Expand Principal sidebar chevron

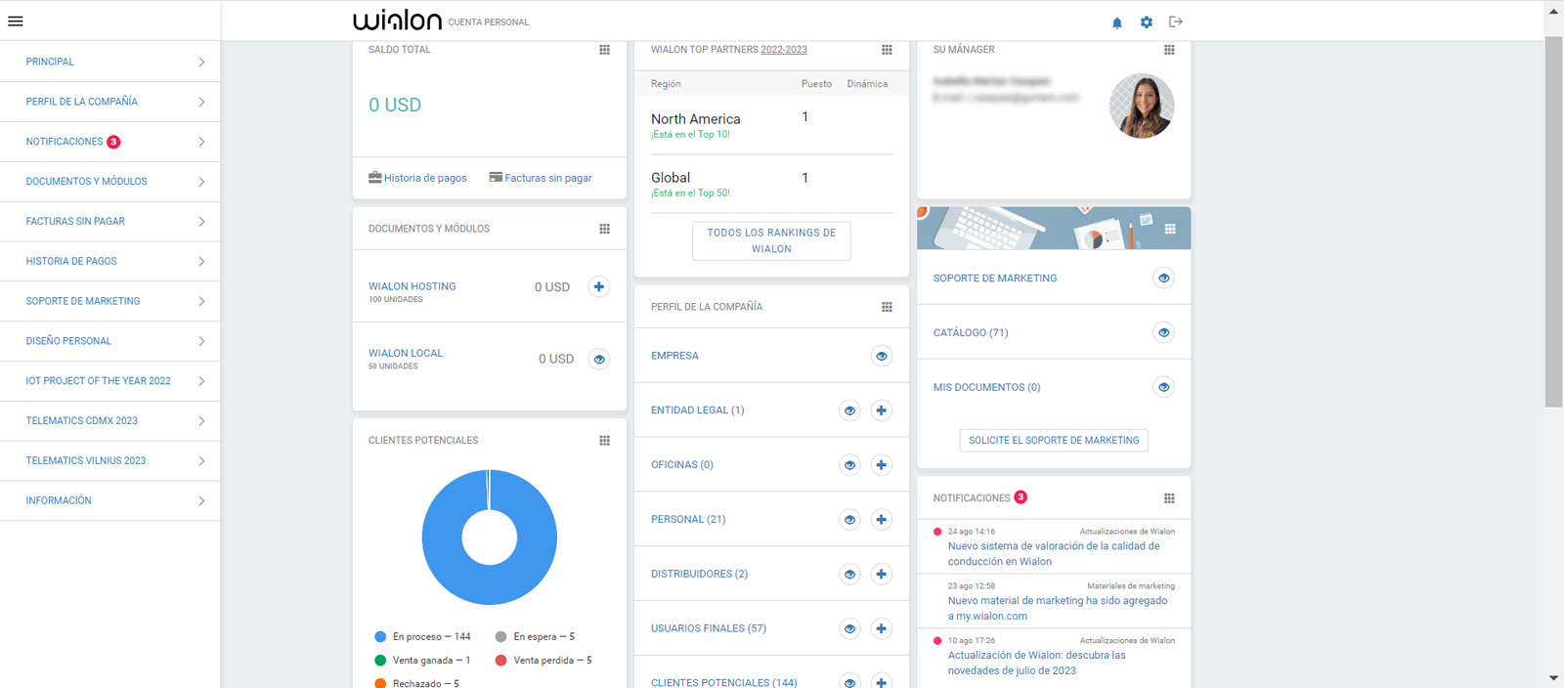(201, 62)
